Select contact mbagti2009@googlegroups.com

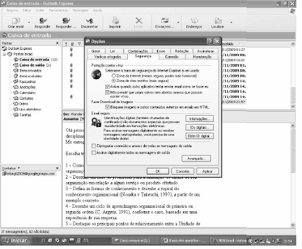(x=29, y=174)
